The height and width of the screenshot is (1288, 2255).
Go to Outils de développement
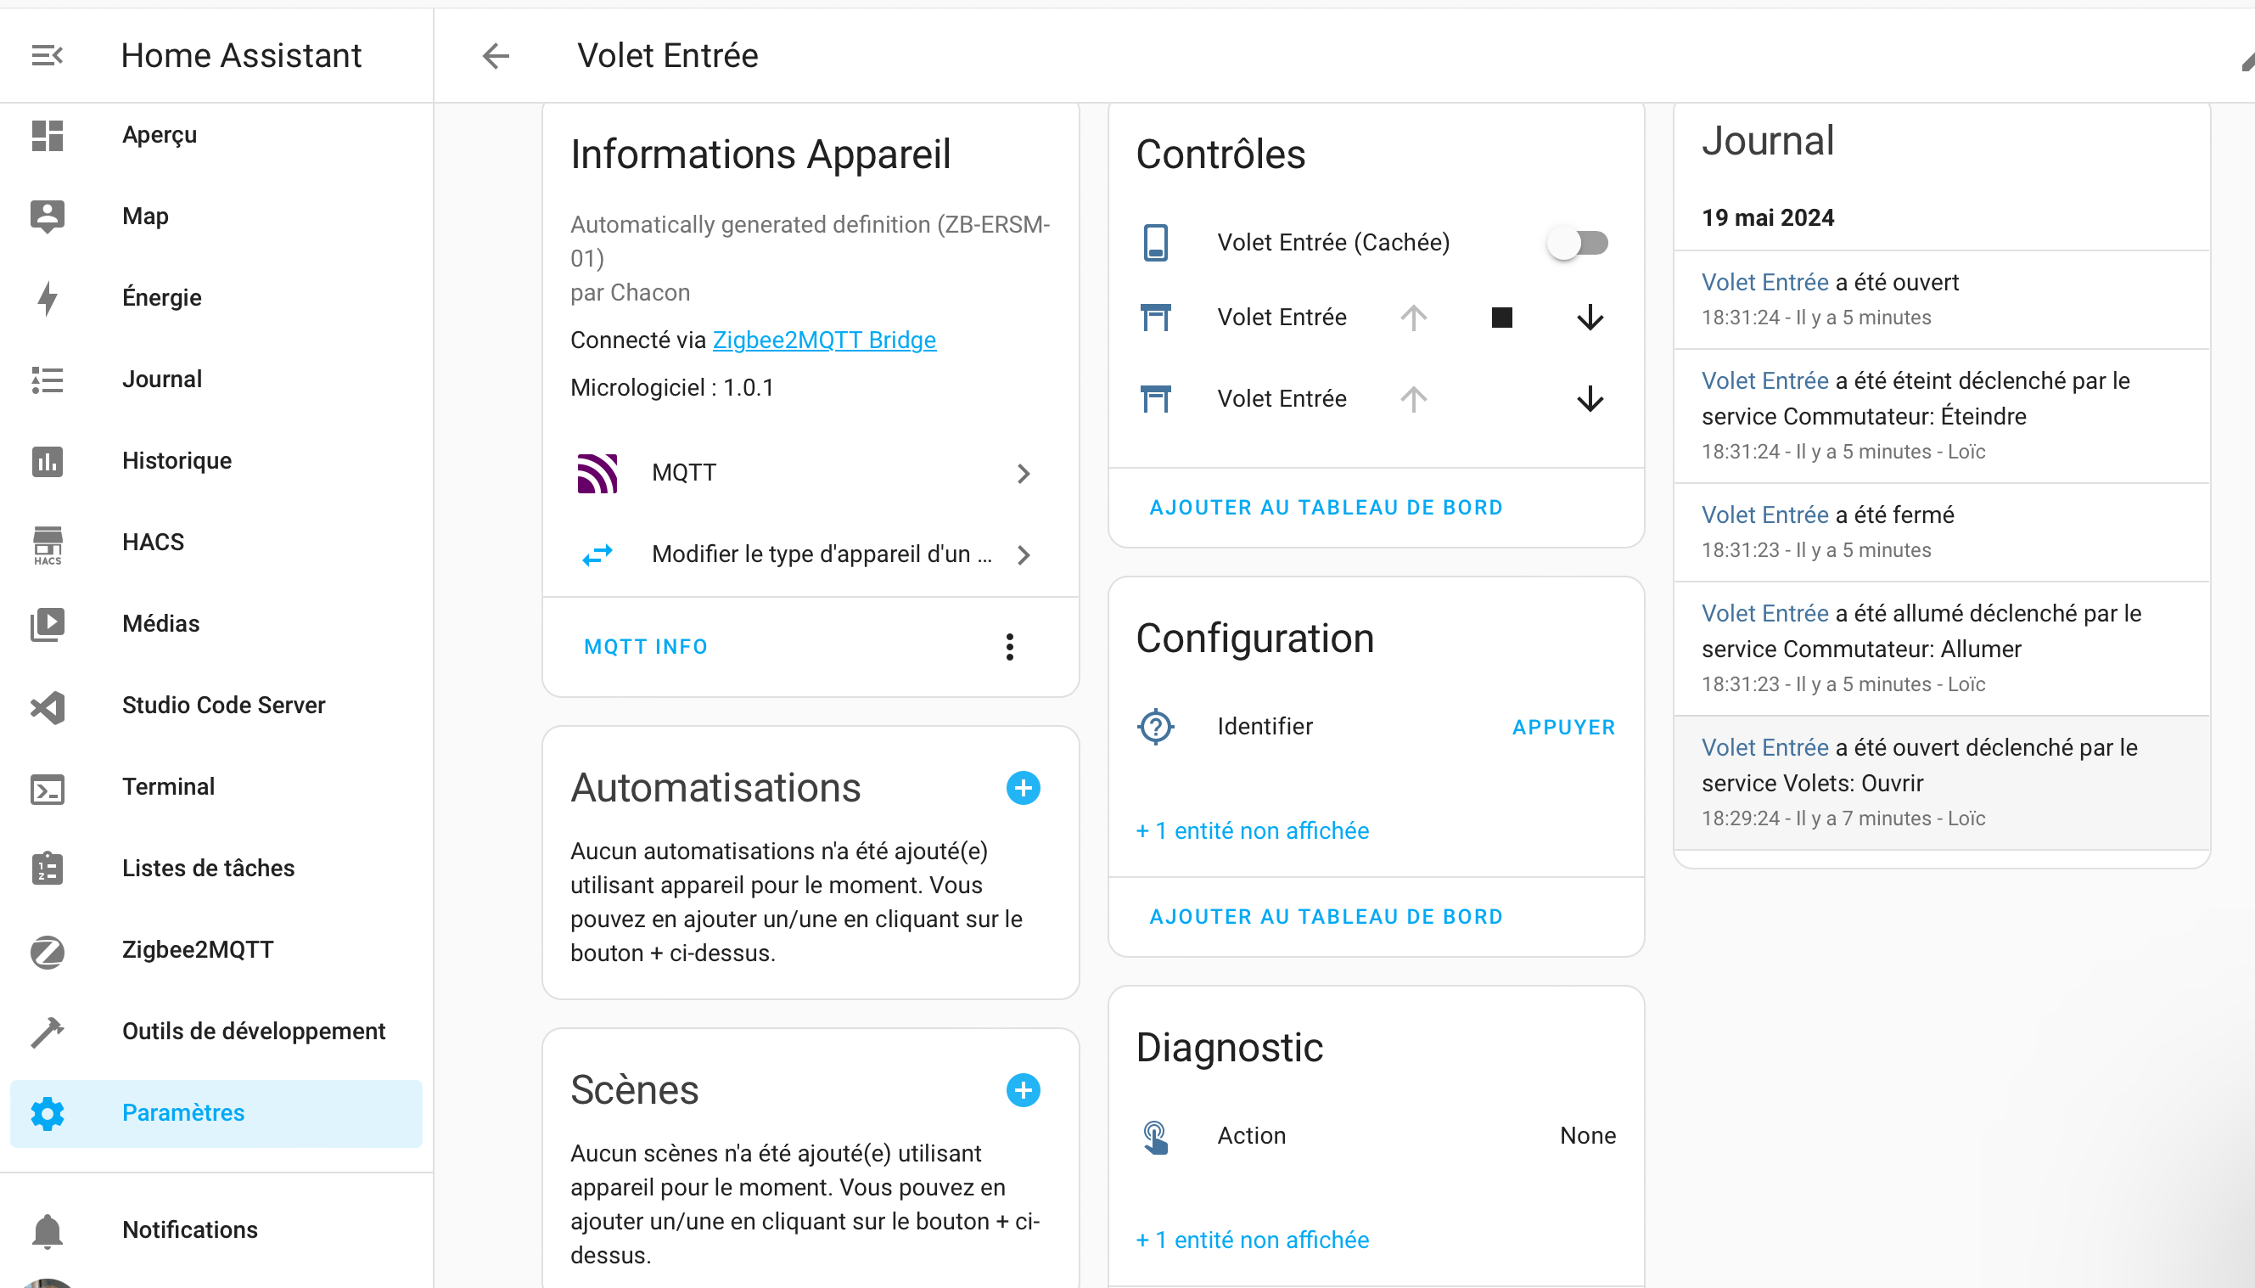(x=253, y=1032)
